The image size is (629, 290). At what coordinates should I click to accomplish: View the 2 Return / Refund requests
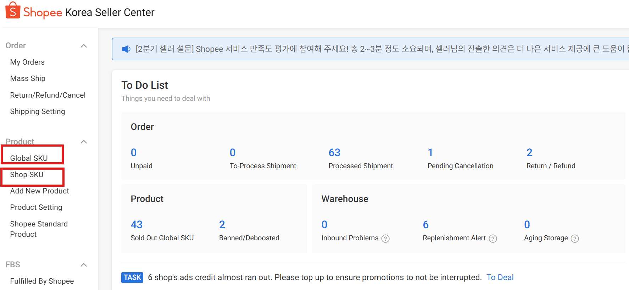coord(551,159)
